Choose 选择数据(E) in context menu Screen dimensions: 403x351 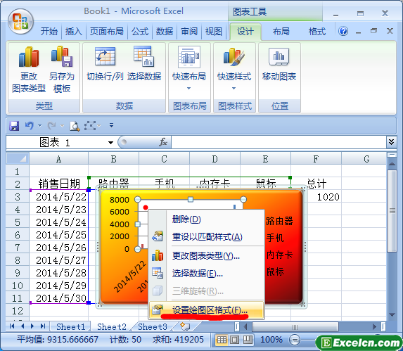(206, 274)
